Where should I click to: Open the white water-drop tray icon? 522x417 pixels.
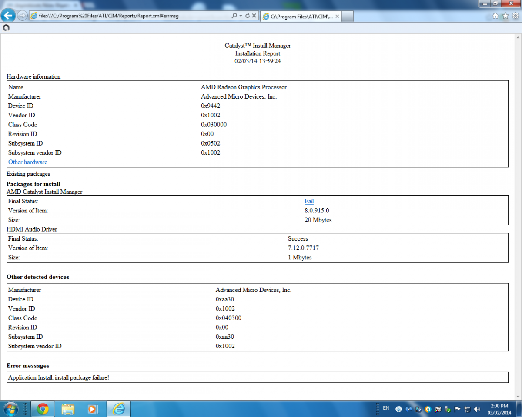pos(399,409)
